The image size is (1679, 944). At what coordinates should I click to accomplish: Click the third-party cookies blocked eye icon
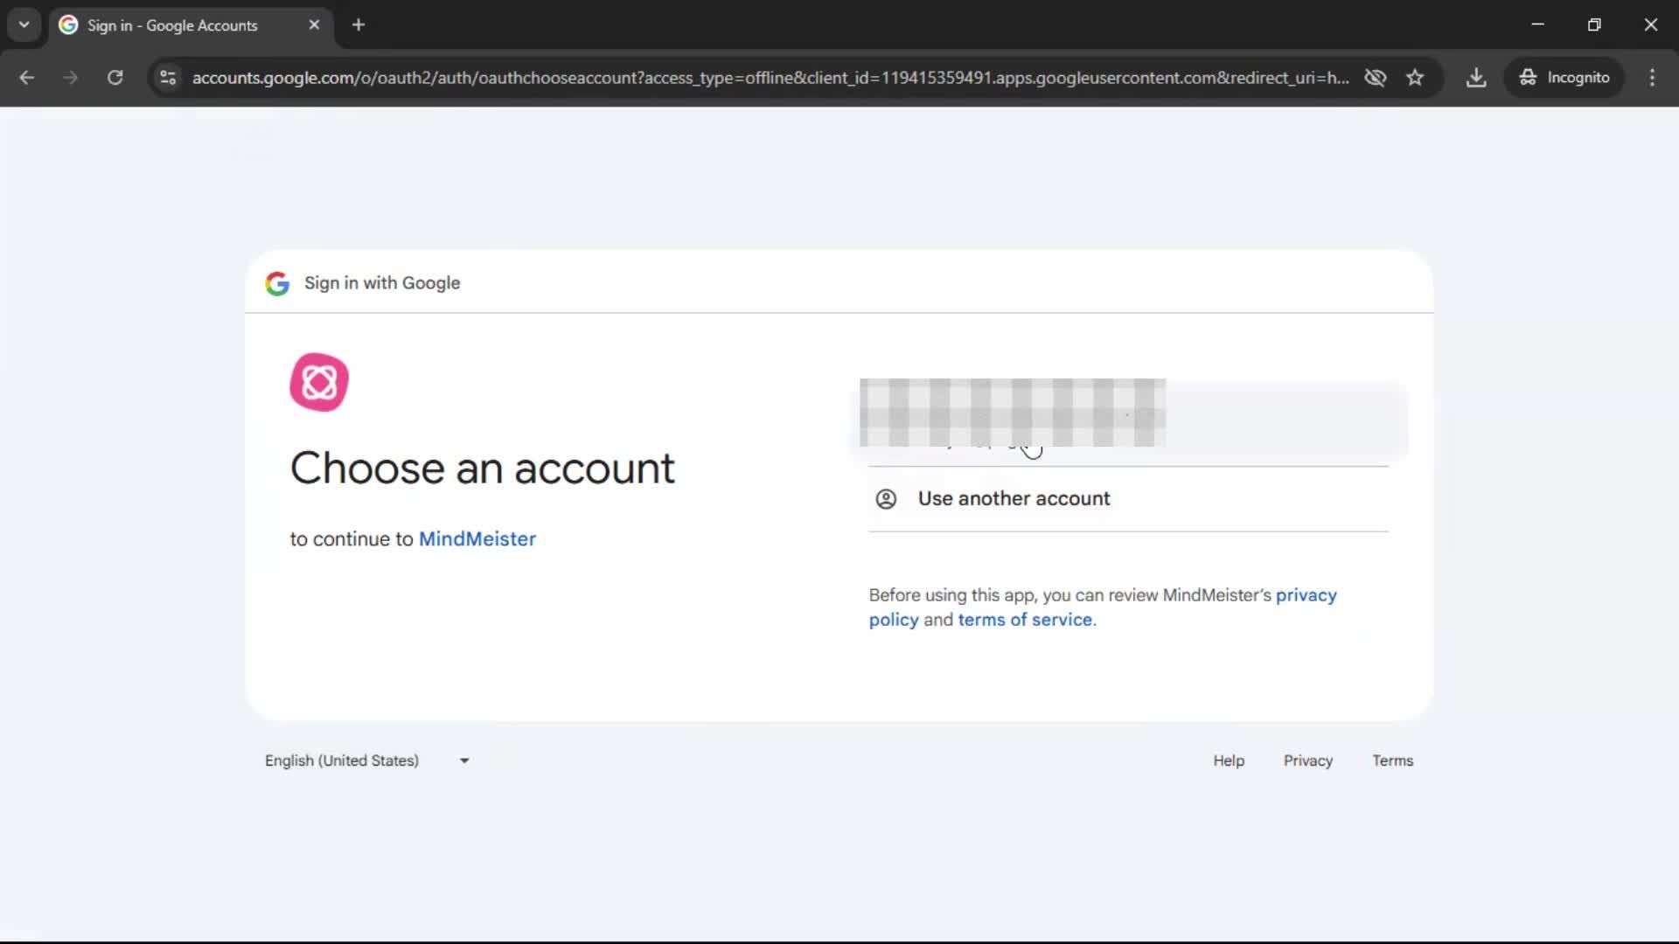click(1376, 78)
